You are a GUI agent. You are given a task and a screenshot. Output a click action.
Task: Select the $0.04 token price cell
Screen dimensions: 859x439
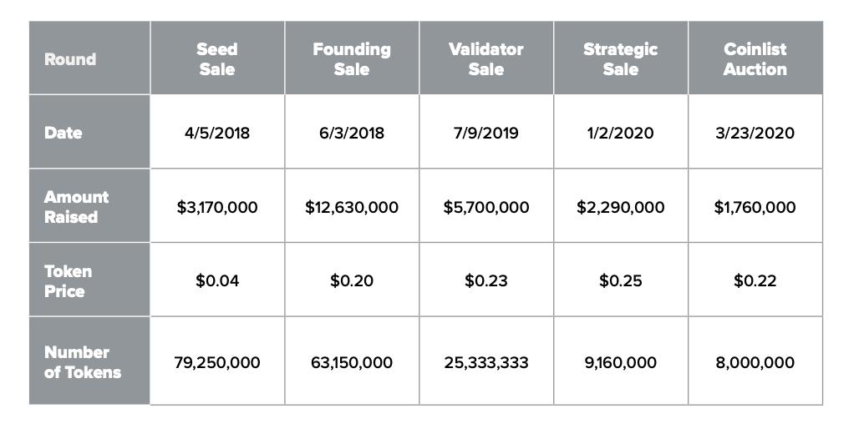[x=217, y=281]
